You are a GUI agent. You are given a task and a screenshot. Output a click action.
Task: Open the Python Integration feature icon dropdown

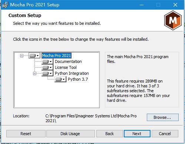[x=47, y=73]
